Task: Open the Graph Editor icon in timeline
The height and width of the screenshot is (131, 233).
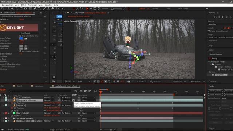Action: coord(95,91)
